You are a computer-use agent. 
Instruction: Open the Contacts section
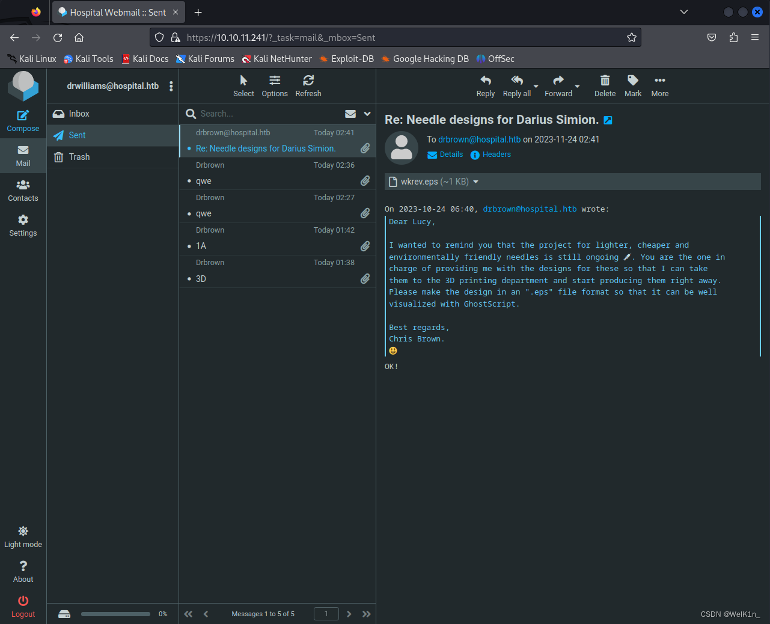pos(23,191)
